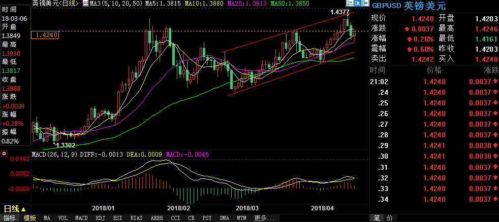Click the 1.4240 price label marker
The width and height of the screenshot is (499, 222).
coord(45,35)
